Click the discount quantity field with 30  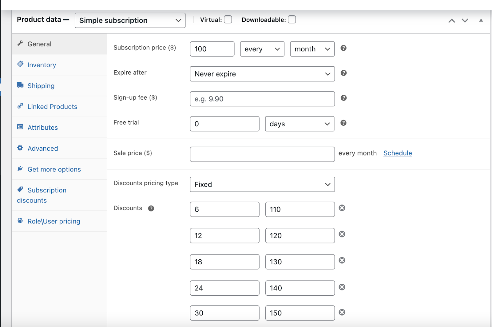[x=225, y=313]
